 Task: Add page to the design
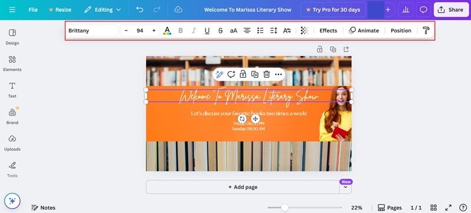point(243,187)
